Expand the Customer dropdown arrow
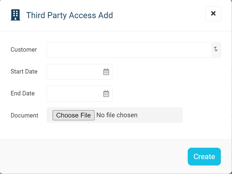This screenshot has width=232, height=174. 216,50
